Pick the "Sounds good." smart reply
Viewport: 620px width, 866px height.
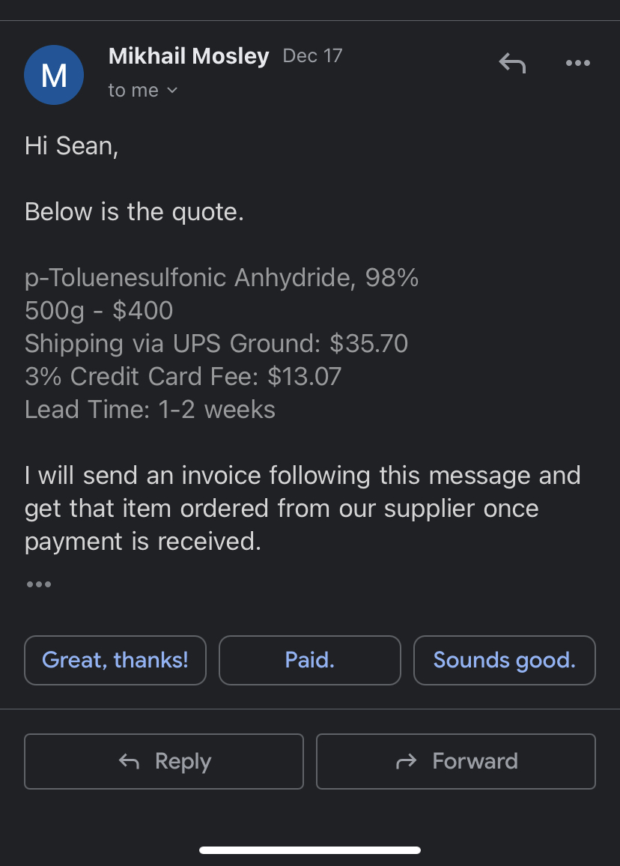pos(504,660)
